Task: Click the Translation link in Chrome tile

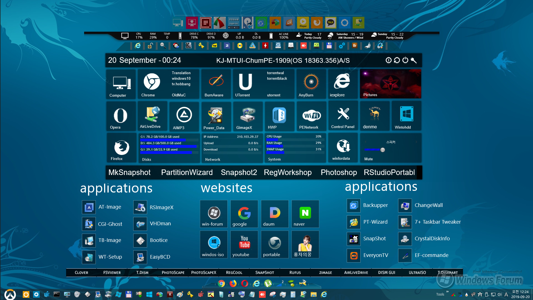Action: [181, 73]
